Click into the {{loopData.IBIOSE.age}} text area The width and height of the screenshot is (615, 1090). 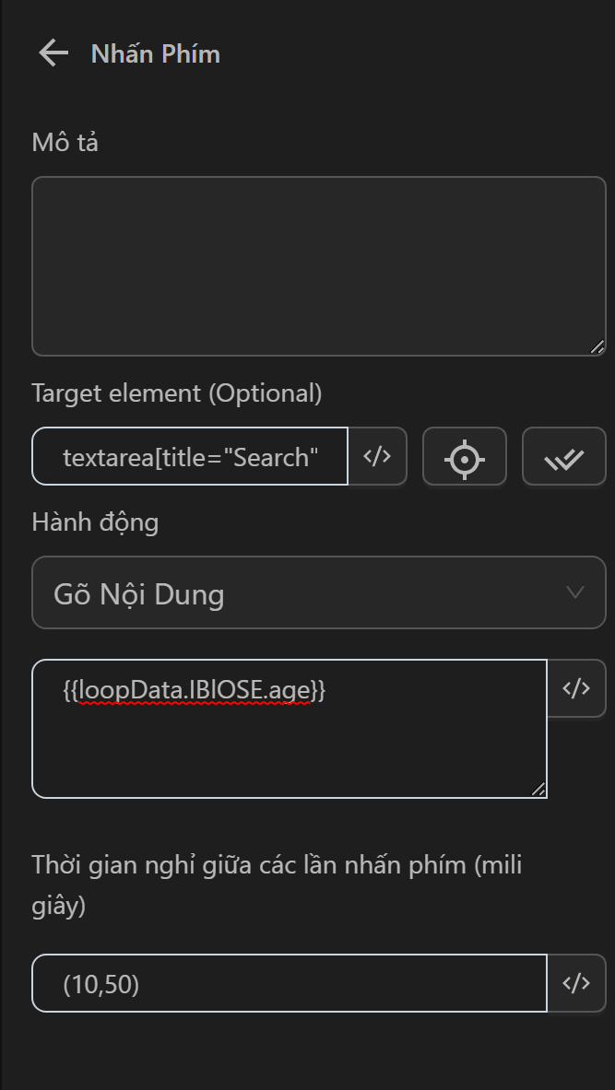click(289, 737)
